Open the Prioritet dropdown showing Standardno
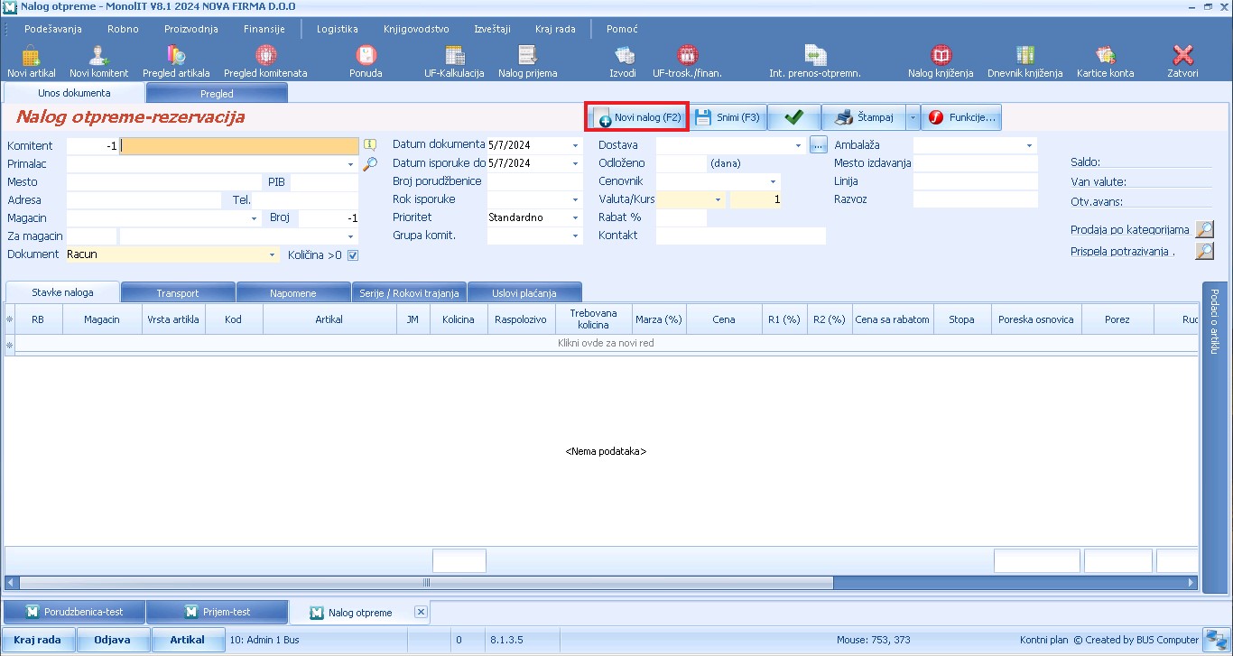 tap(575, 217)
